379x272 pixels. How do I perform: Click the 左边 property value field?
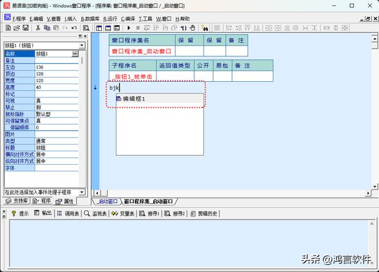(x=56, y=67)
